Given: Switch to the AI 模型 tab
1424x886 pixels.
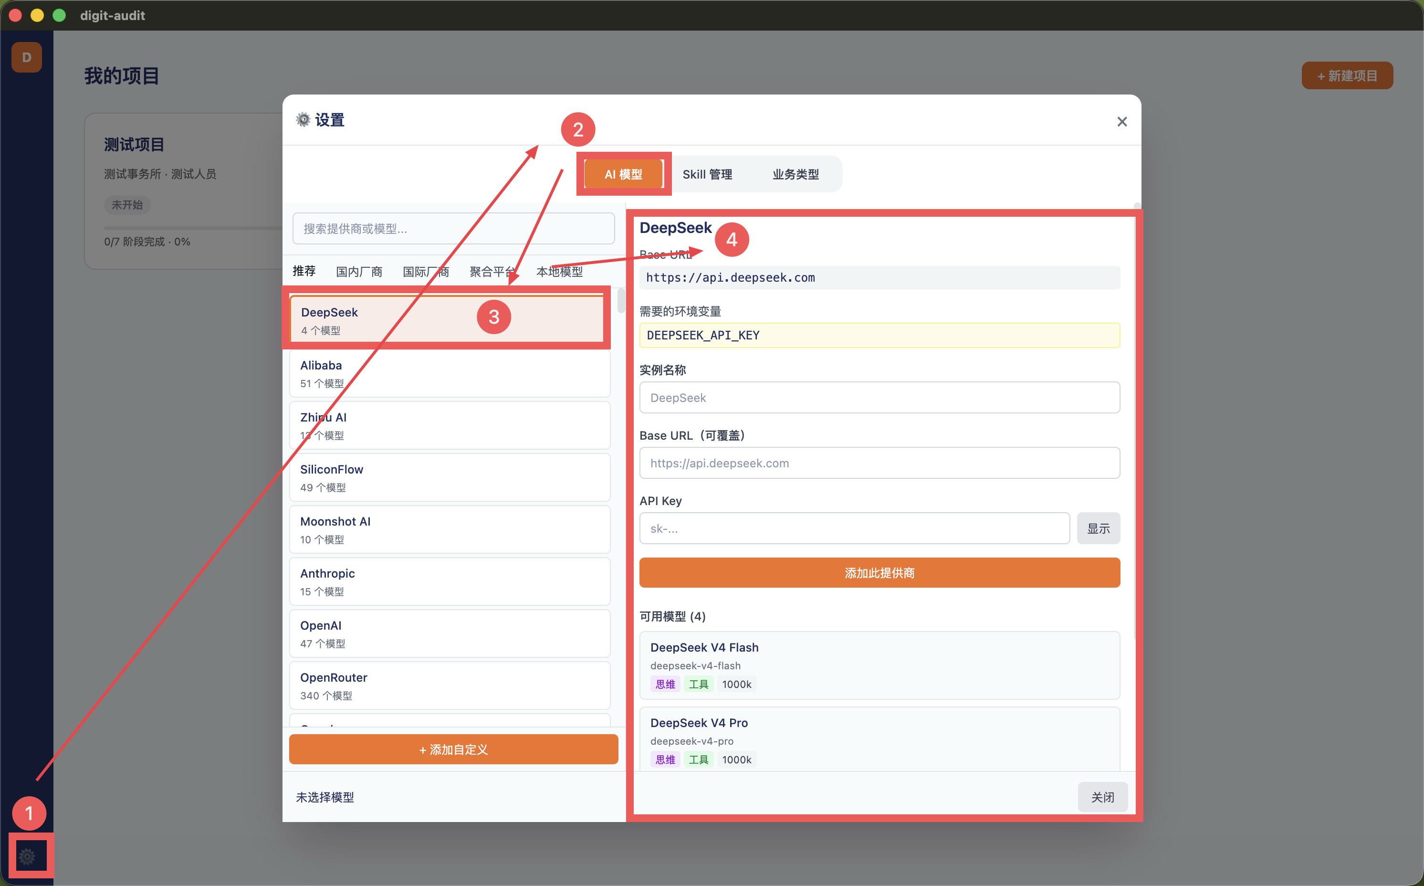Looking at the screenshot, I should [623, 174].
